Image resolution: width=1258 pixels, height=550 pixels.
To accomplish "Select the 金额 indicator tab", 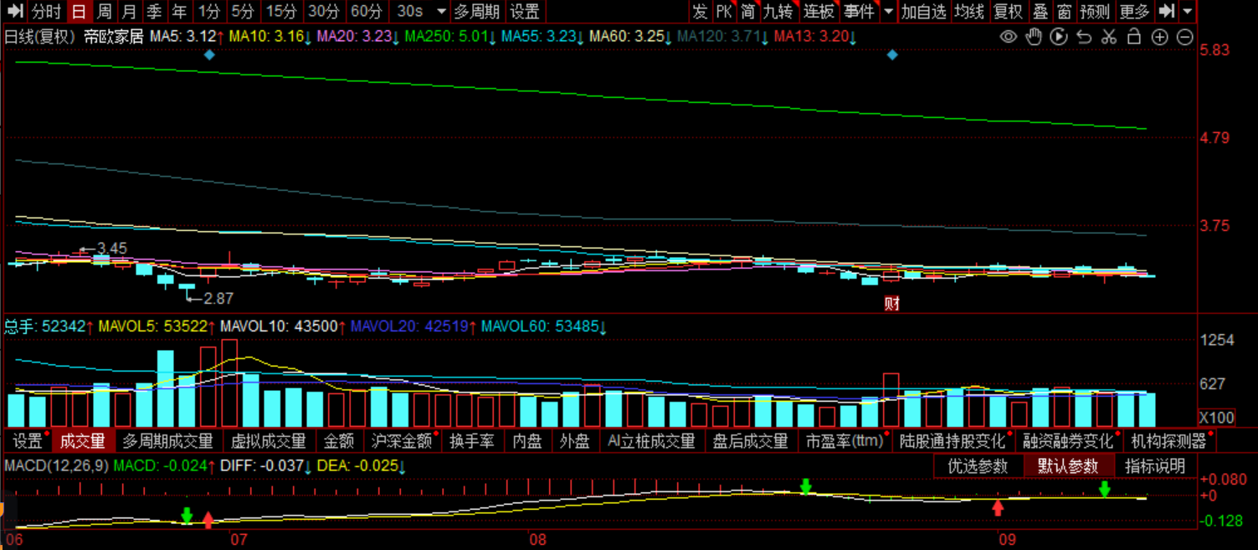I will pyautogui.click(x=339, y=440).
